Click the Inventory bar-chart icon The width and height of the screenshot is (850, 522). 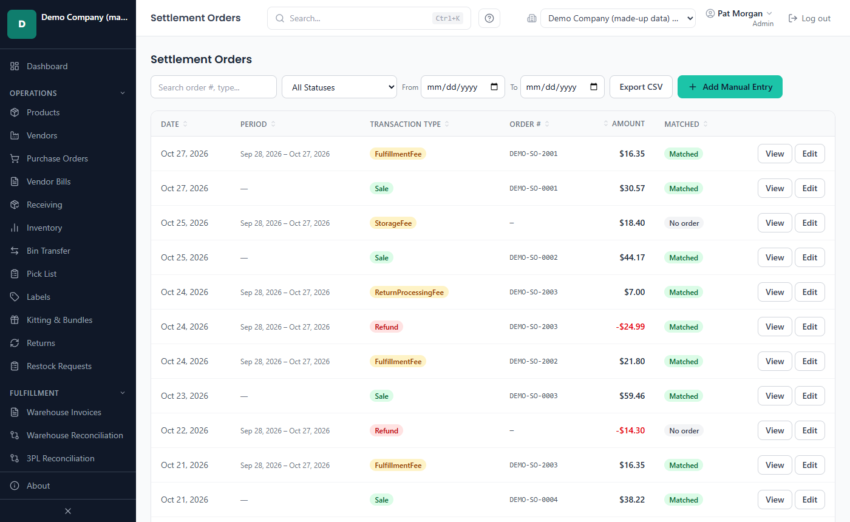[x=15, y=228]
